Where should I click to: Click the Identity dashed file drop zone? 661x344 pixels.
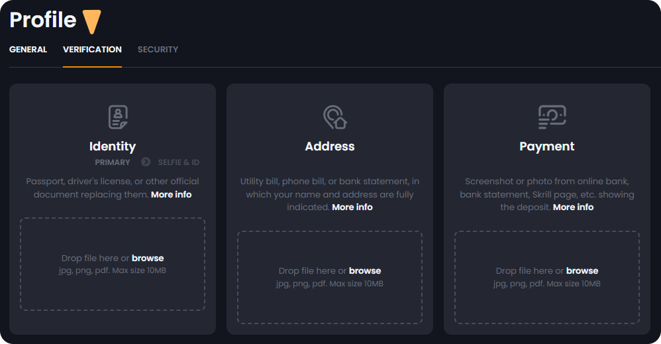pyautogui.click(x=113, y=292)
